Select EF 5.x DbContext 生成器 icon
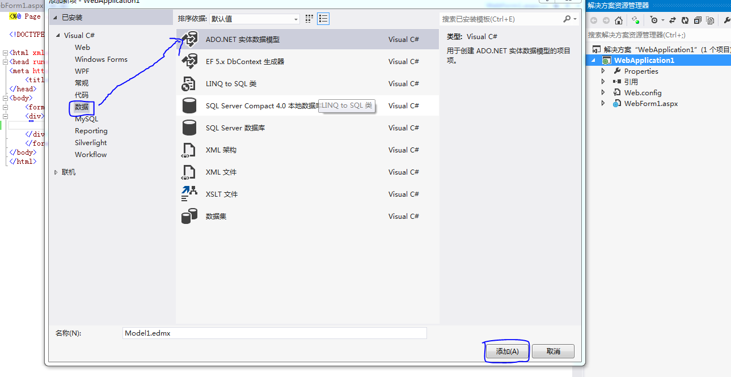 click(189, 62)
